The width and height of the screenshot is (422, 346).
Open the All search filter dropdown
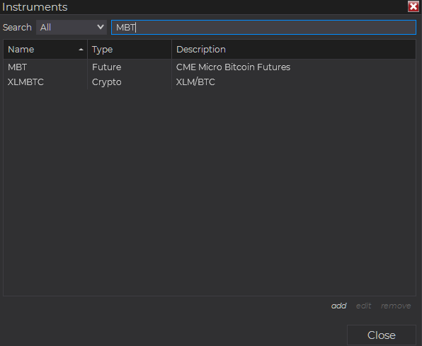tap(72, 27)
